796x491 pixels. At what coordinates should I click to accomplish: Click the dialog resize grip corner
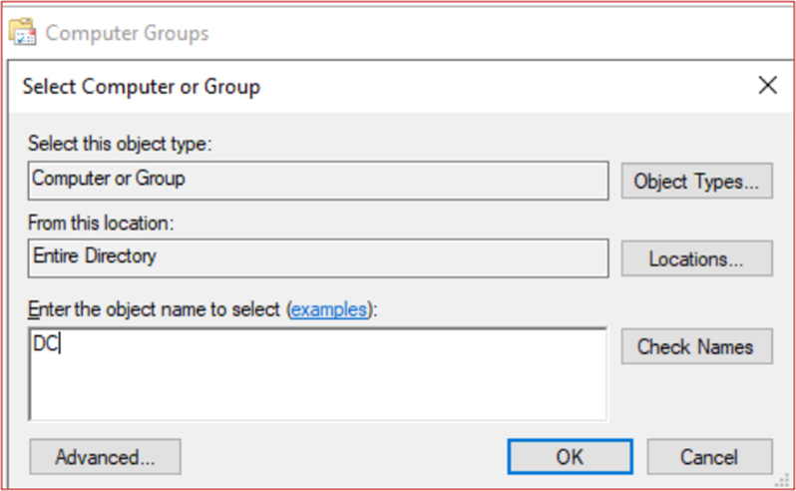click(783, 480)
